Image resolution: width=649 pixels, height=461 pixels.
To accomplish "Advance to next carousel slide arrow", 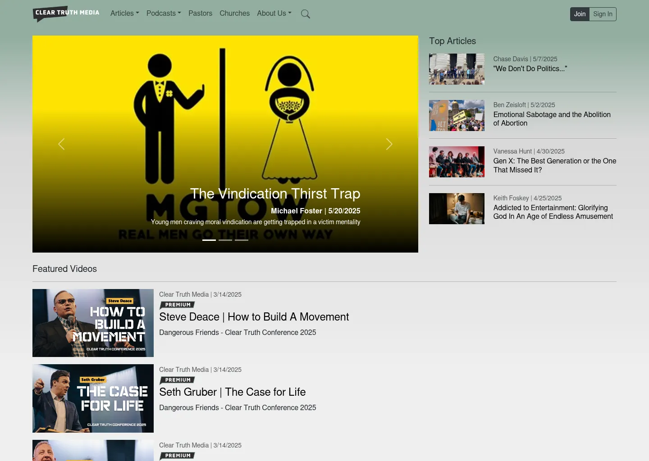I will click(x=389, y=144).
